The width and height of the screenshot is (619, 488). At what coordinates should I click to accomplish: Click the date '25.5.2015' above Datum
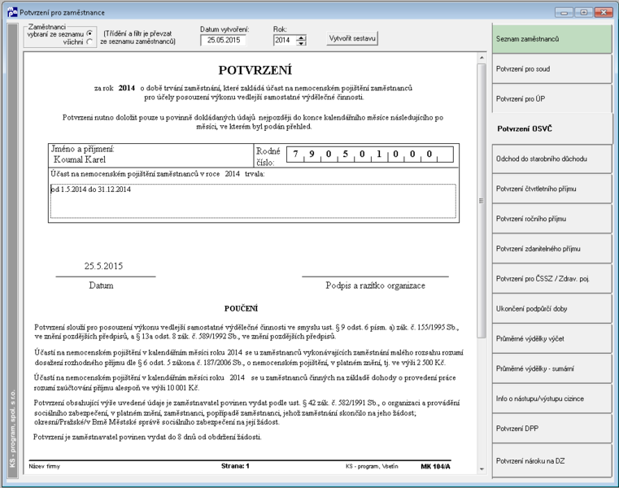pyautogui.click(x=103, y=266)
